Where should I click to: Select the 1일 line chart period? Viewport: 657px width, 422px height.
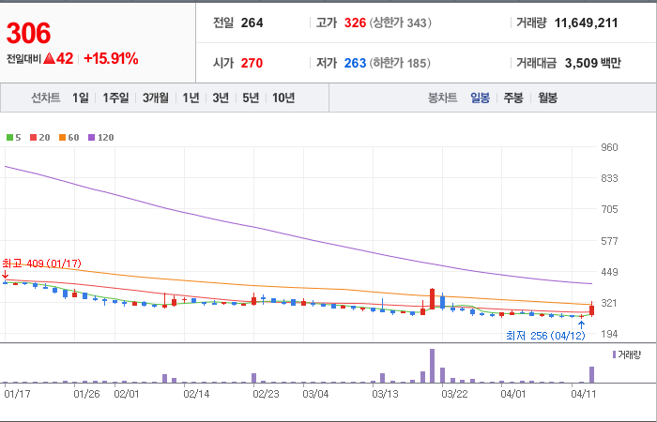point(81,98)
